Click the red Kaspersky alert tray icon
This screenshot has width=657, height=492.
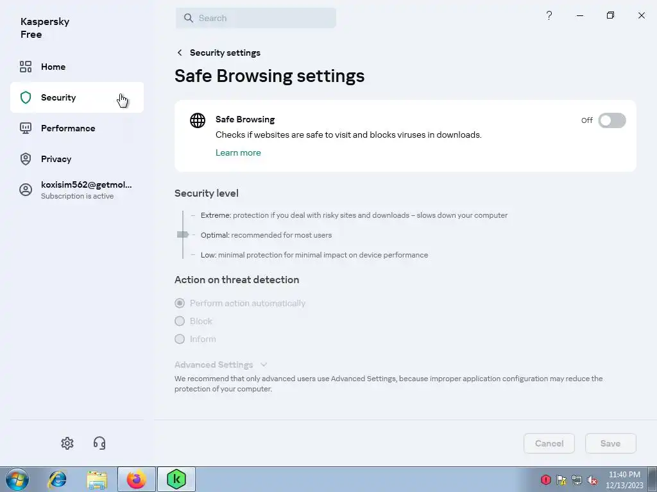[x=545, y=479]
